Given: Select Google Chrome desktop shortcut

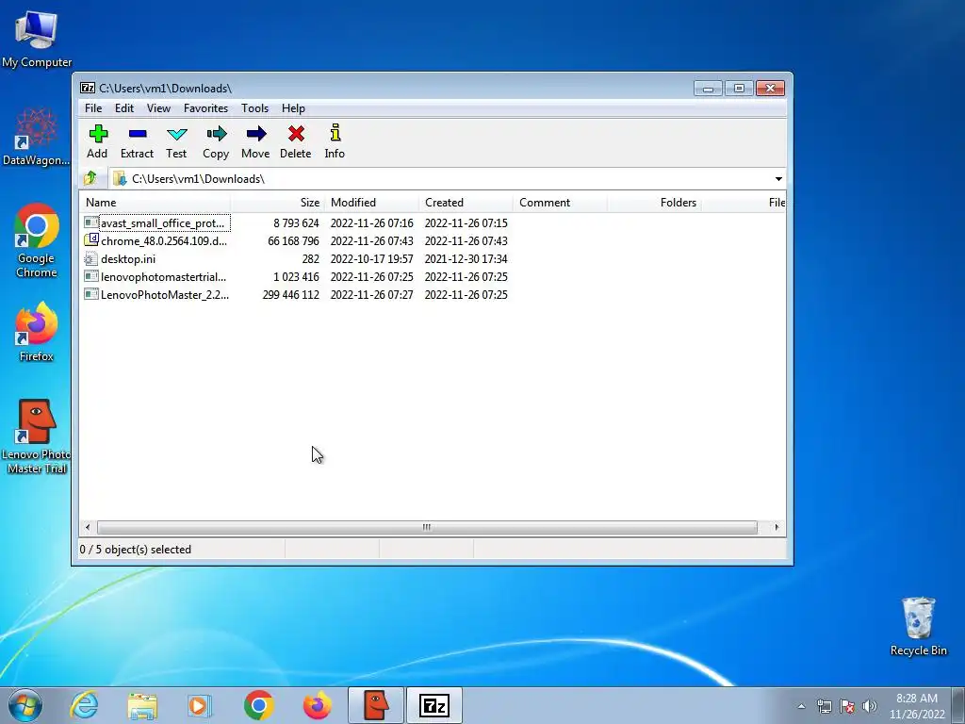Looking at the screenshot, I should (x=37, y=240).
